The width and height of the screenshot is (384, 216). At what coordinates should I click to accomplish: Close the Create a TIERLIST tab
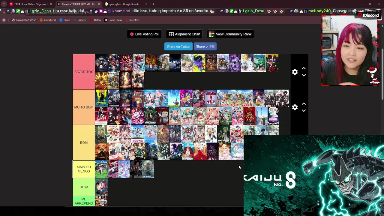[99, 4]
